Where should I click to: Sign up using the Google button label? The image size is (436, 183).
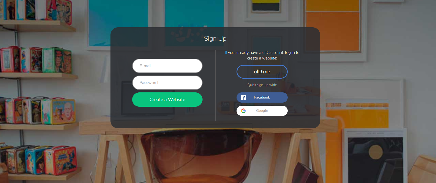coord(262,111)
